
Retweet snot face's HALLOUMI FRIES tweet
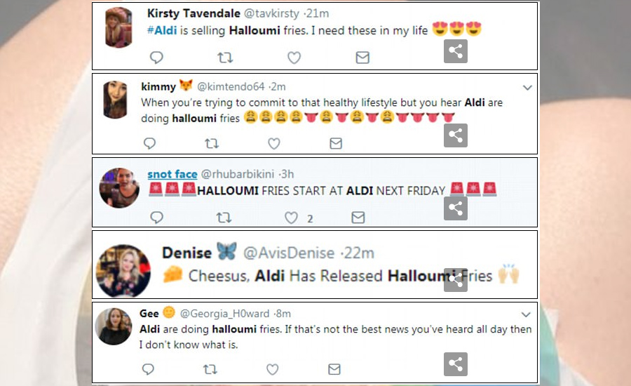click(224, 218)
